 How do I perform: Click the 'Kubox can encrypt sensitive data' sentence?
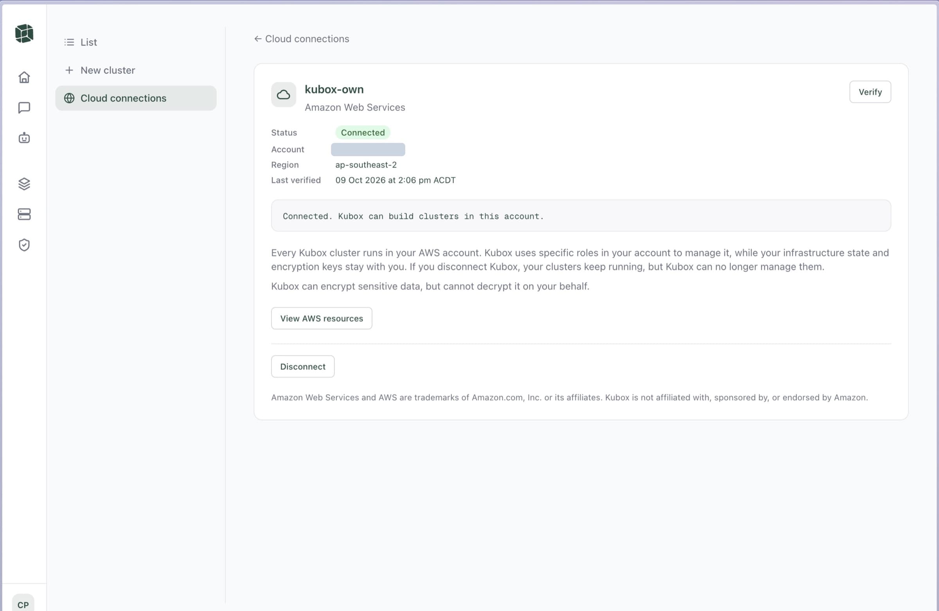(430, 287)
